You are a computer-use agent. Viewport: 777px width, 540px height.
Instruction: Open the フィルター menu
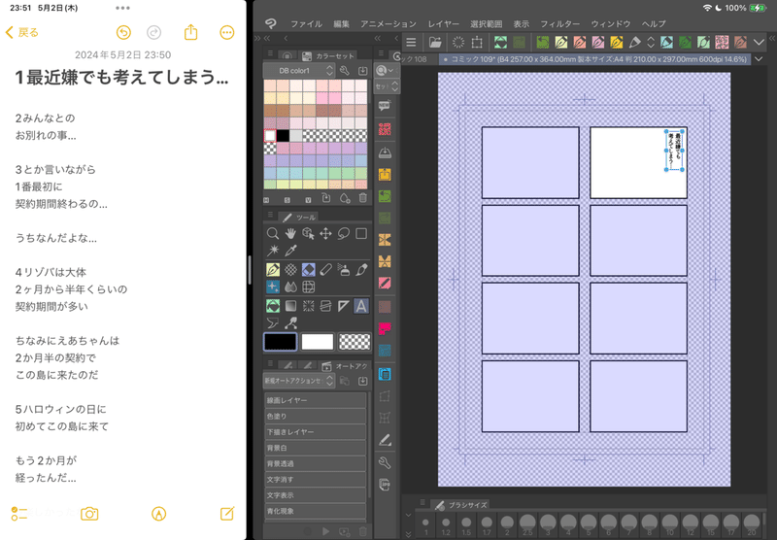560,23
